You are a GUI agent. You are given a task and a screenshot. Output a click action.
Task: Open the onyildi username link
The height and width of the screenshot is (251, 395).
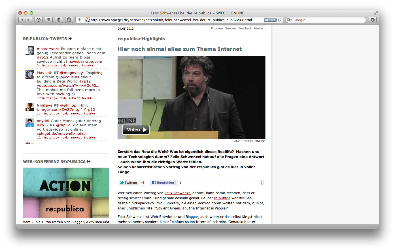point(43,121)
